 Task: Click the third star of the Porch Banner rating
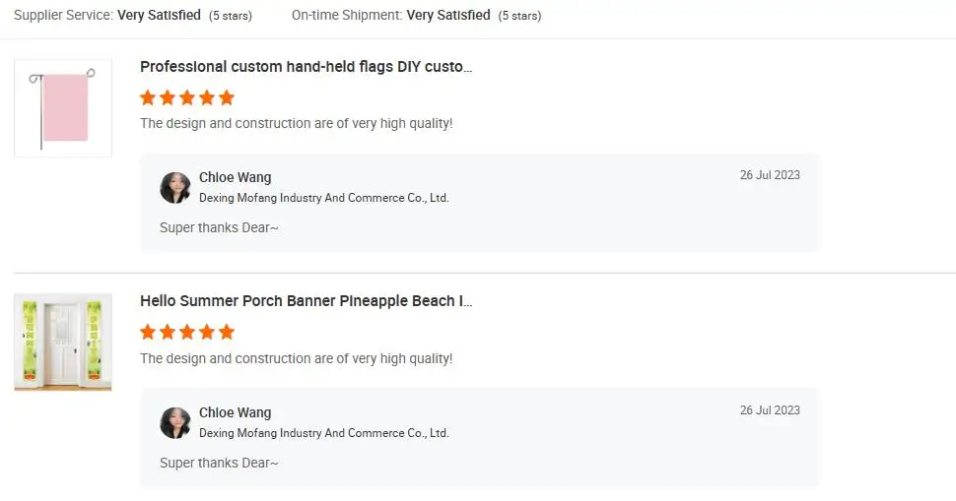pos(187,332)
